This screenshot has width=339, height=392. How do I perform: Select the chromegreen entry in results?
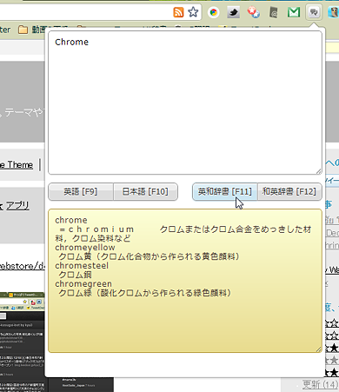click(x=83, y=283)
